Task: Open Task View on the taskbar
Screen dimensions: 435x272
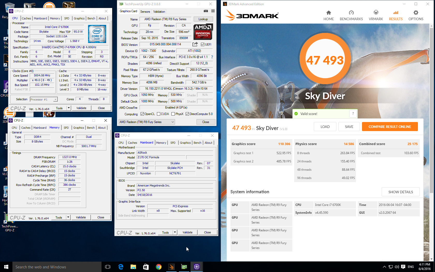Action: point(108,267)
